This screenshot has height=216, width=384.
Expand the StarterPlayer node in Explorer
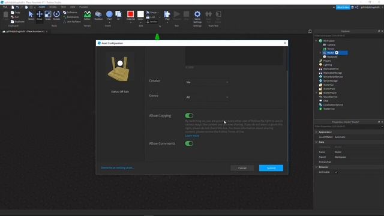[316, 93]
